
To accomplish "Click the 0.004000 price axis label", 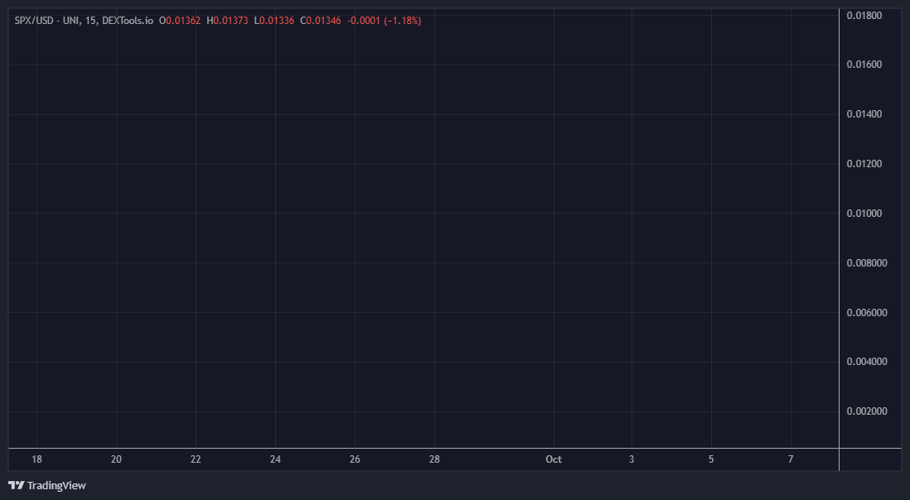I will point(866,362).
